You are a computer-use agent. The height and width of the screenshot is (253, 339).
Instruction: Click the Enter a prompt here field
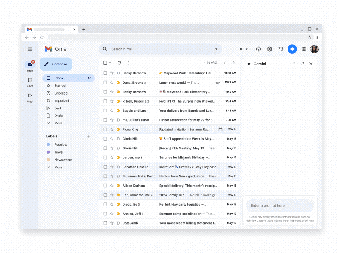coord(278,206)
